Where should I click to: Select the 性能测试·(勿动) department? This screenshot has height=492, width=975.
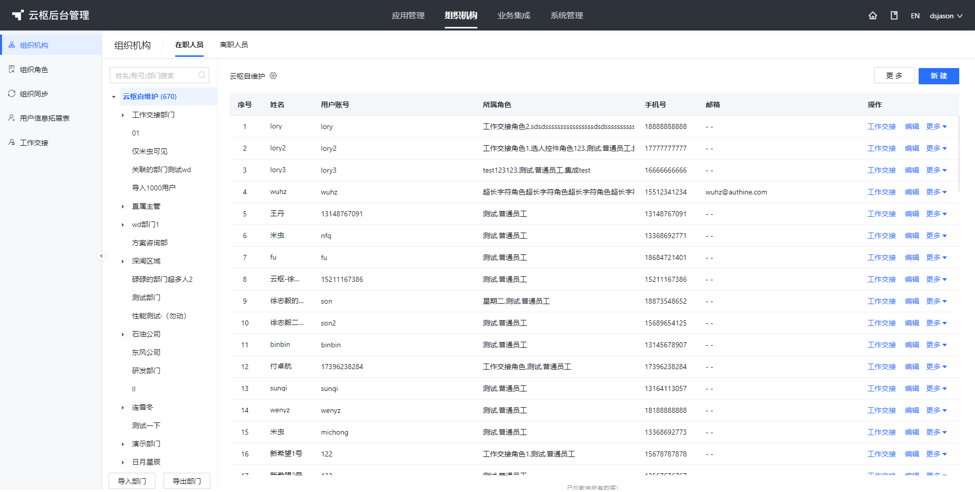pos(159,316)
